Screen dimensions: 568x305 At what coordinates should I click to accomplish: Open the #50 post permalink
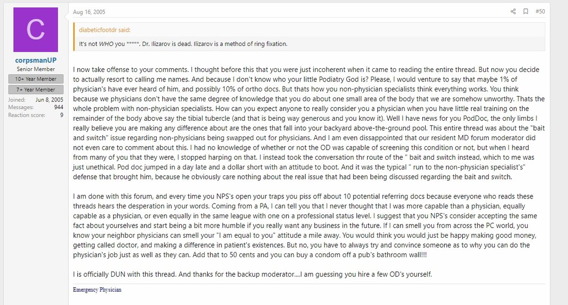(540, 11)
